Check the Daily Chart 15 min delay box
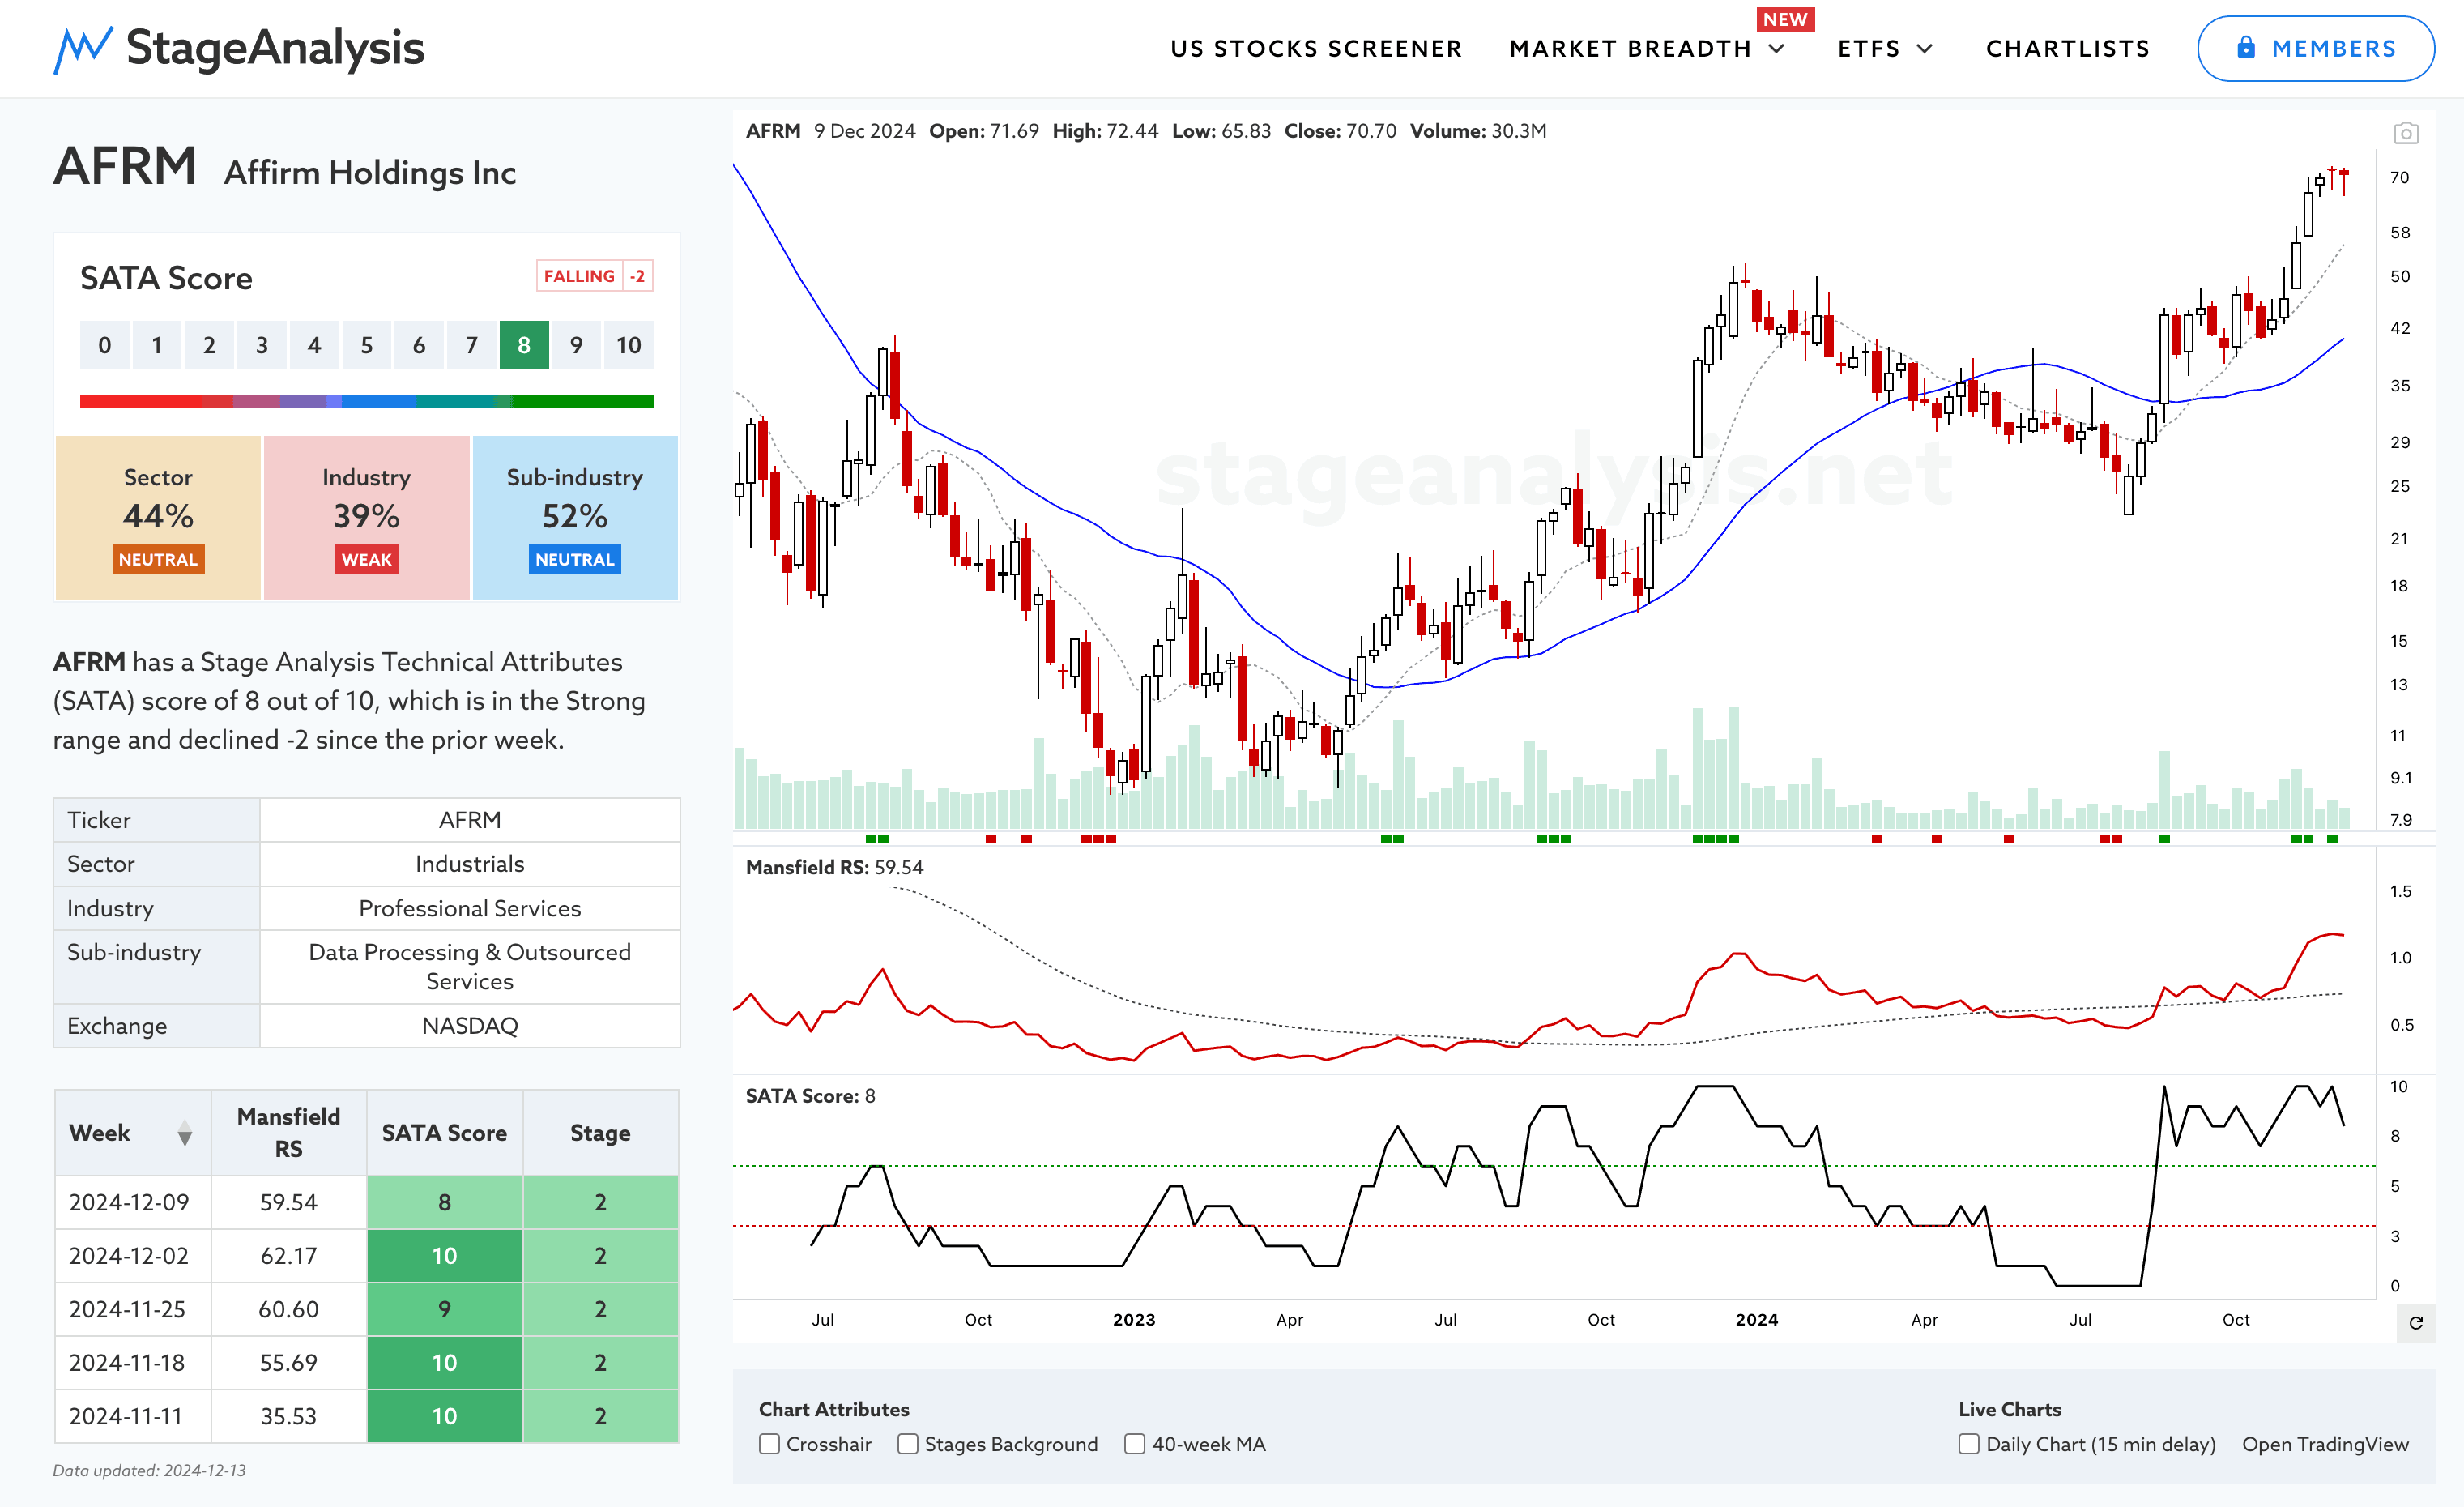 point(1969,1444)
